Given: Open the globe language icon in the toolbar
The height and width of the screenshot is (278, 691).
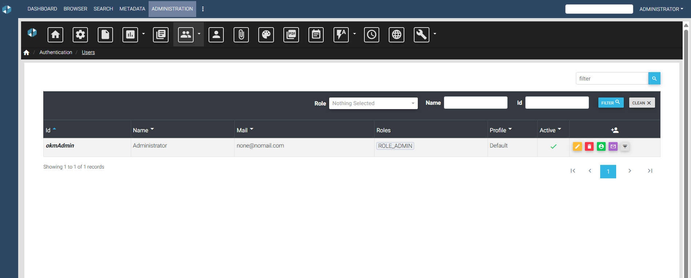Looking at the screenshot, I should [x=397, y=35].
